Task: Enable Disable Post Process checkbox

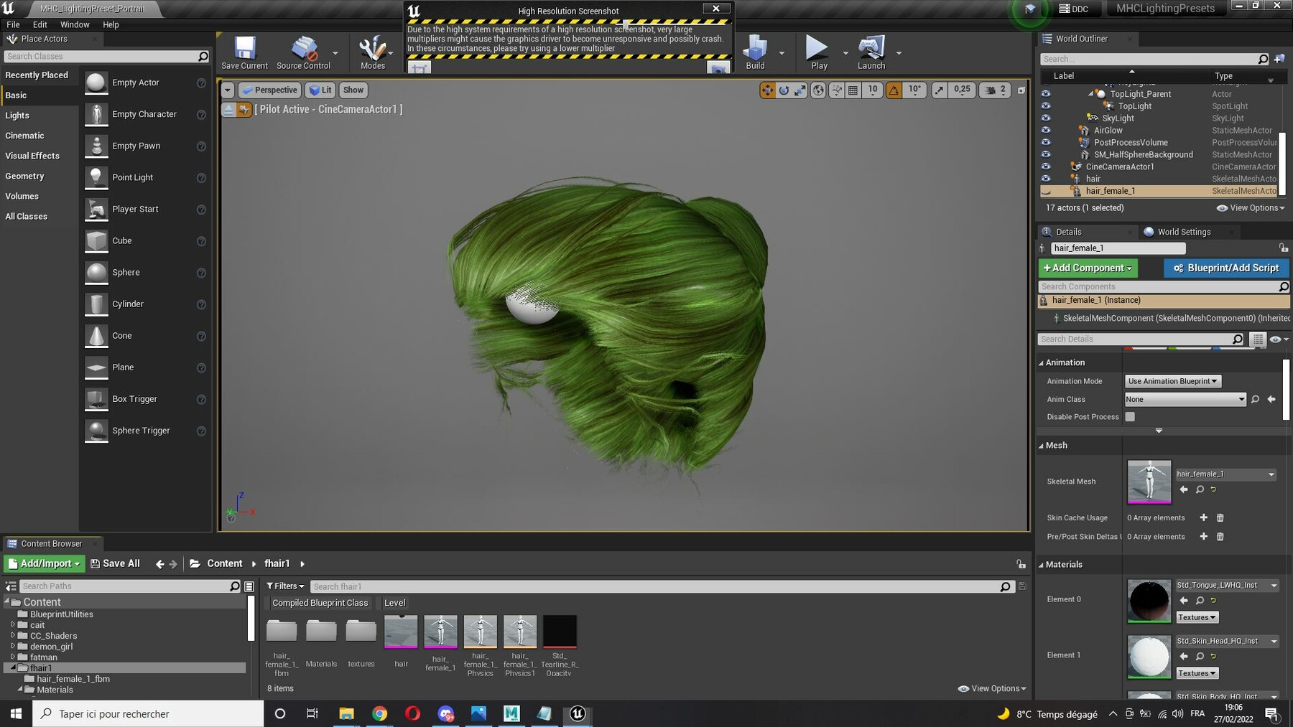Action: 1130,417
